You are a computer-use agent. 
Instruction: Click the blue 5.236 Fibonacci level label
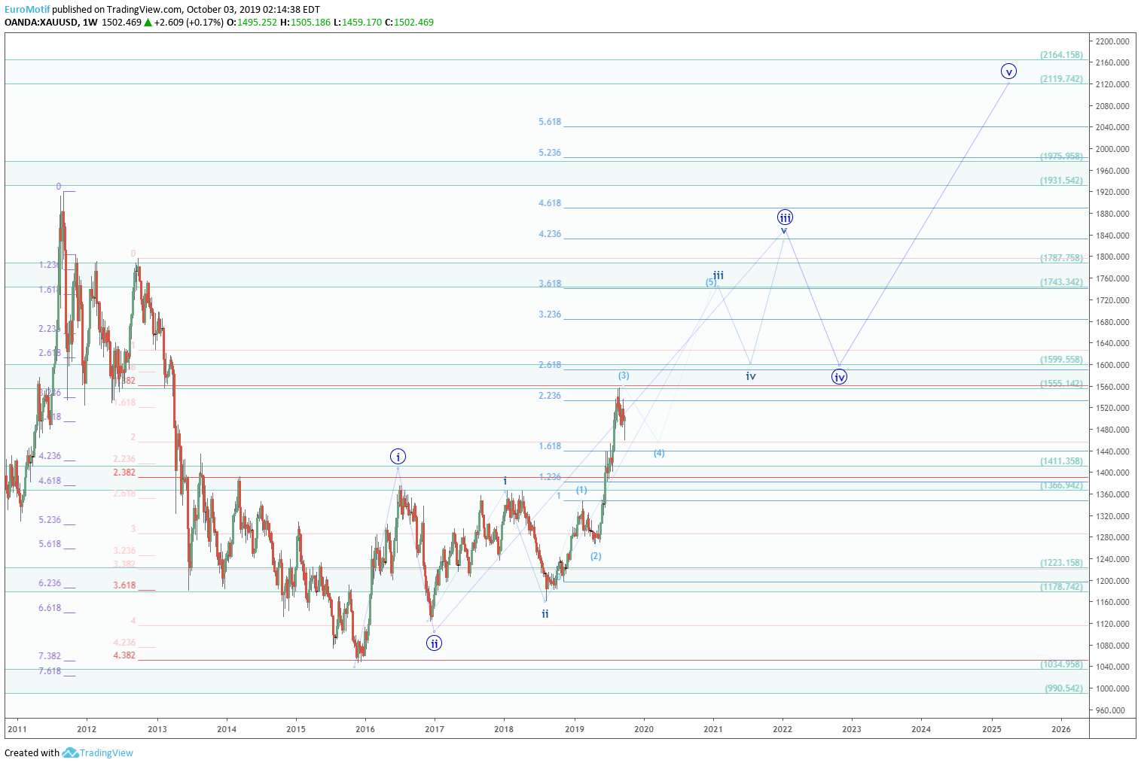point(550,153)
